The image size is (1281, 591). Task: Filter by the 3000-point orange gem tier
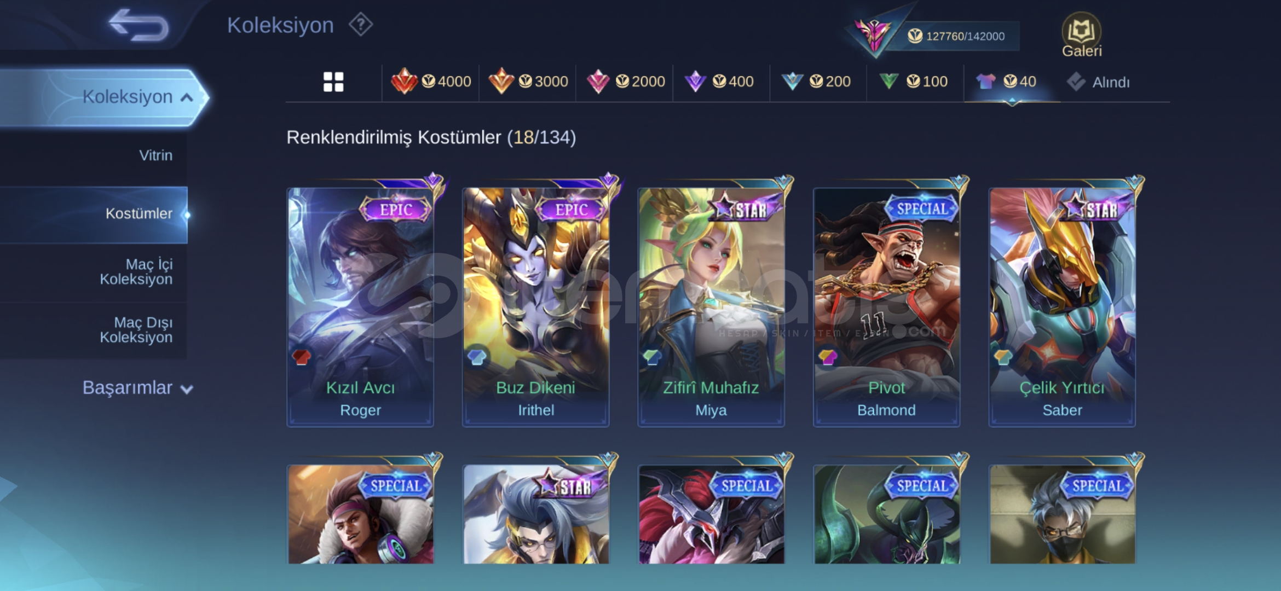(x=528, y=82)
